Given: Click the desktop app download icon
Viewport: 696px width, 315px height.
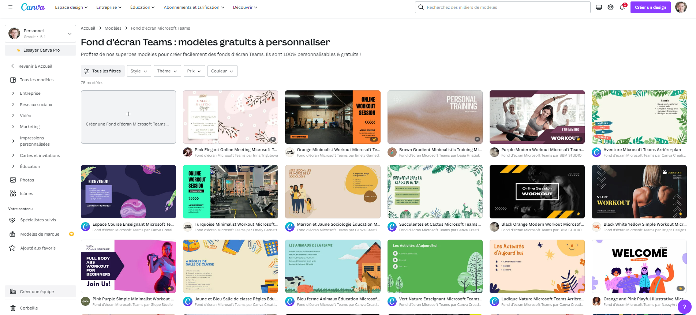Looking at the screenshot, I should coord(599,7).
